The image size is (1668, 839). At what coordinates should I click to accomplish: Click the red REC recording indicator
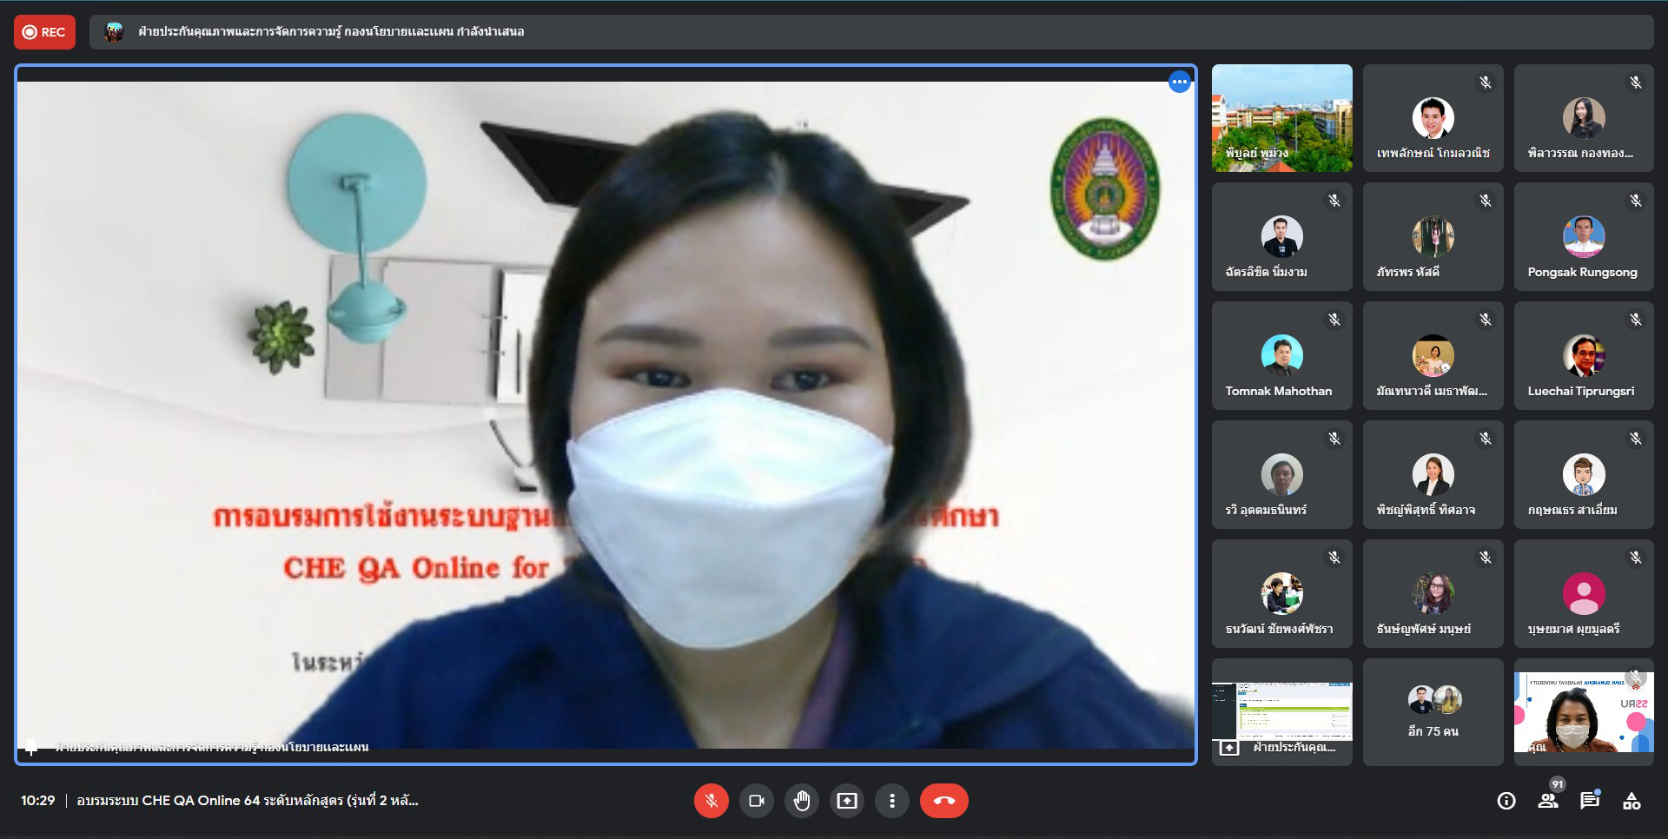tap(44, 32)
